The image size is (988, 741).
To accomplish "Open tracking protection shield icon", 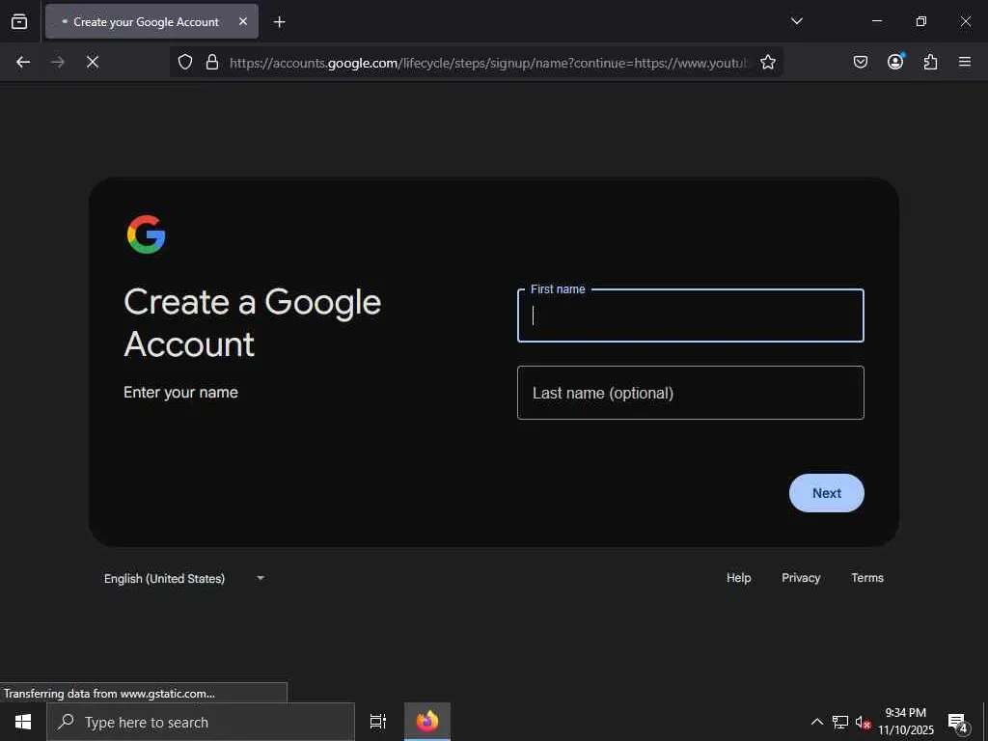I will [184, 62].
